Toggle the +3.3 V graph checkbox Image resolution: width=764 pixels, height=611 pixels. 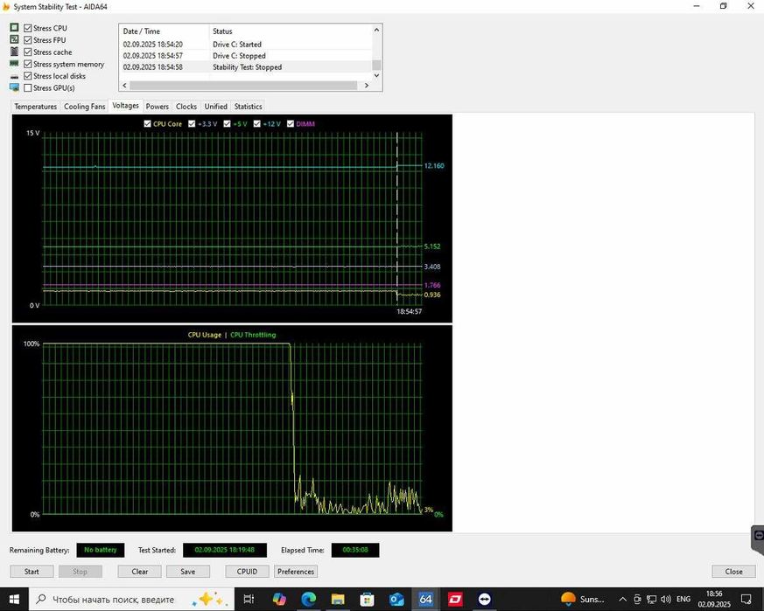point(192,123)
